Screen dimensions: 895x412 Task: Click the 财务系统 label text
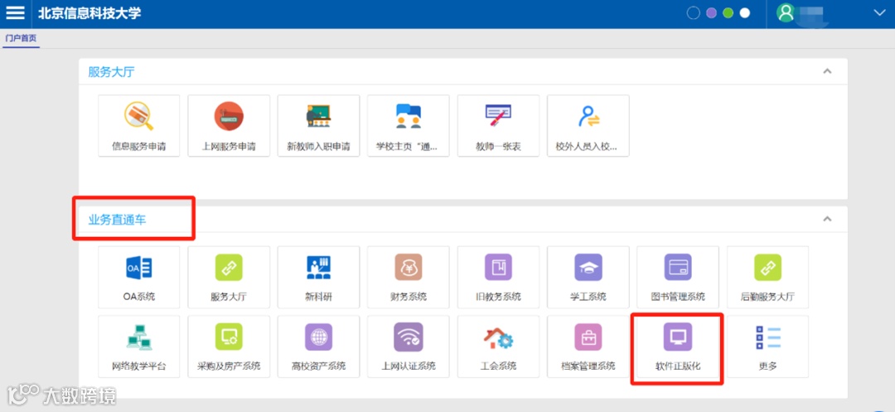coord(408,297)
